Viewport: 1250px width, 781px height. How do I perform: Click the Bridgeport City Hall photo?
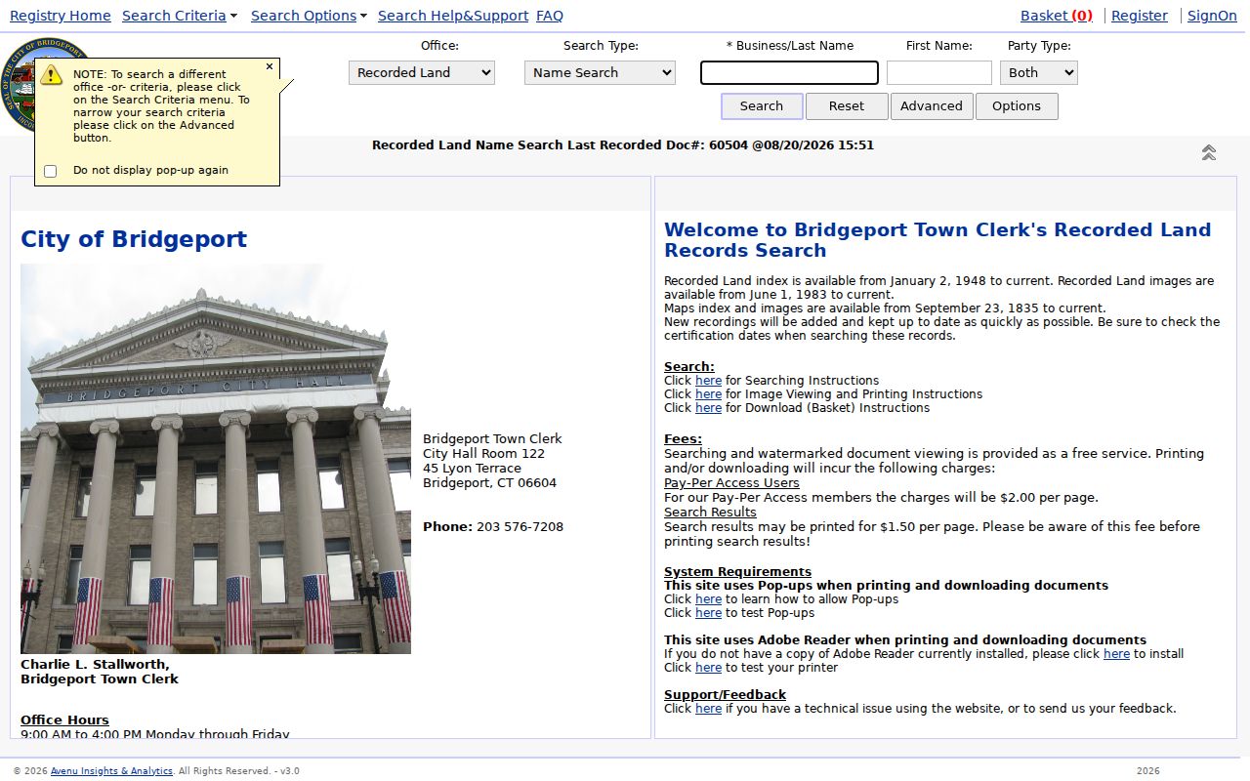216,459
